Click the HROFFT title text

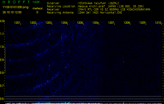point(16,2)
